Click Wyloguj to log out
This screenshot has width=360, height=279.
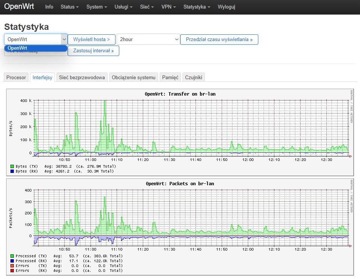[227, 7]
